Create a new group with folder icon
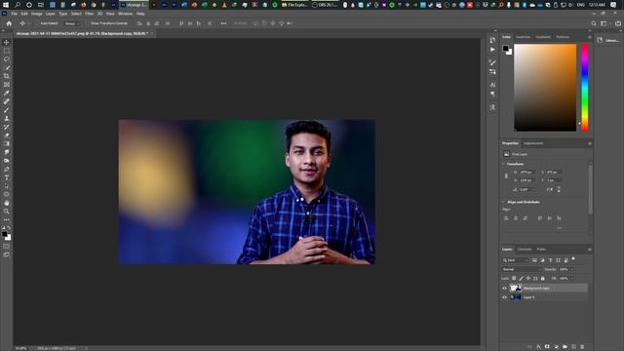 coord(565,347)
